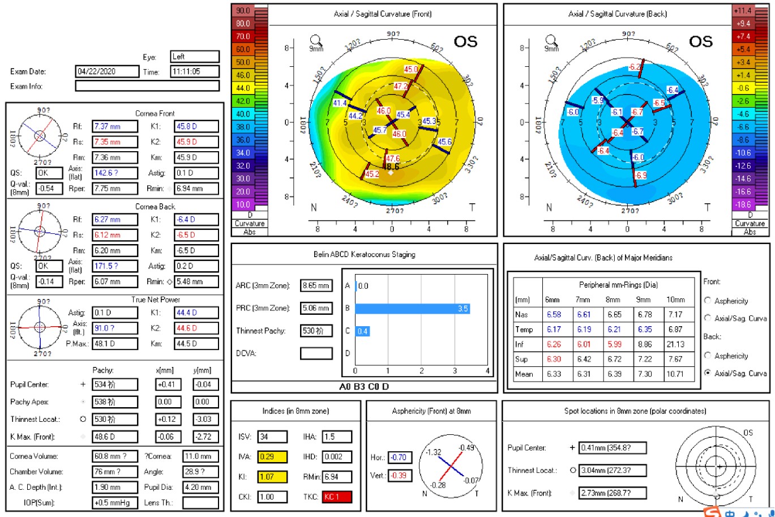Click the orange Sogou S input method icon
The width and height of the screenshot is (775, 517).
point(713,512)
